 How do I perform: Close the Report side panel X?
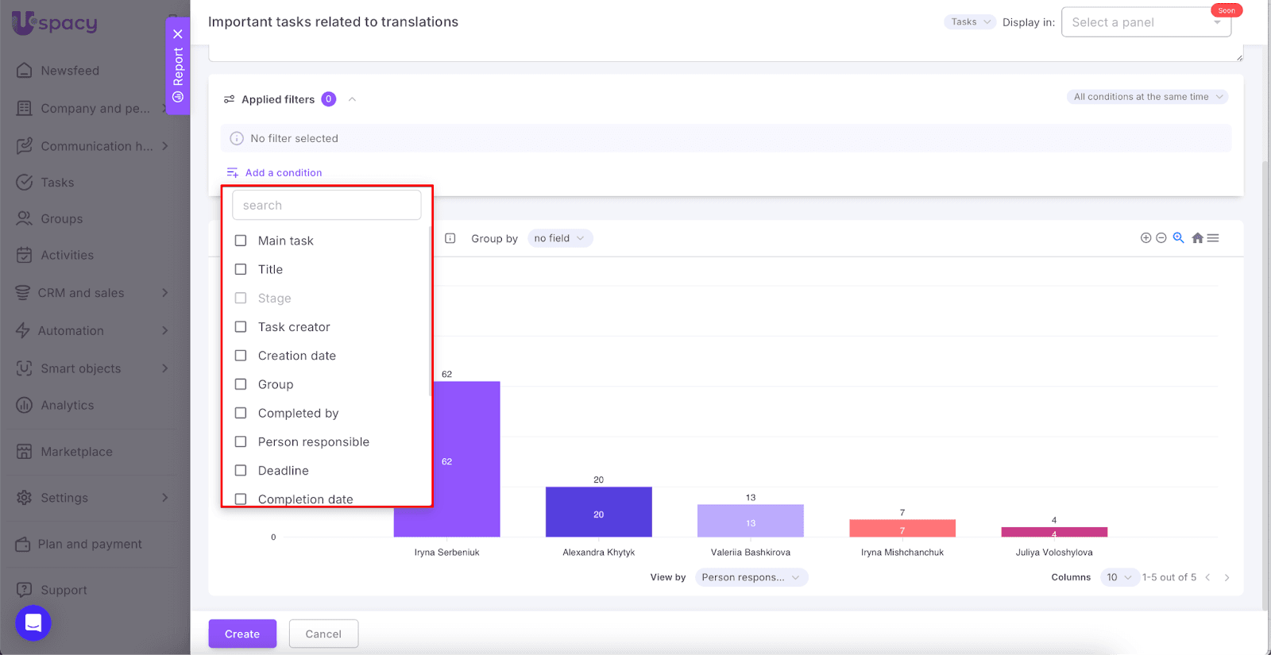[178, 34]
